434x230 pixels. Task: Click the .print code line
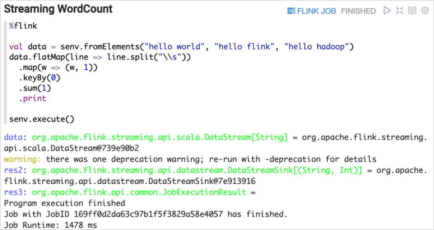(32, 99)
